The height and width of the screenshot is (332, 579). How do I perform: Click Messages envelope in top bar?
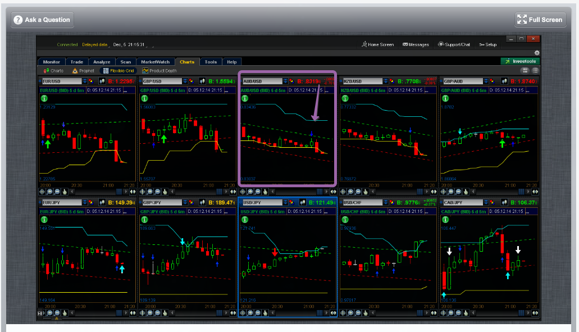416,44
